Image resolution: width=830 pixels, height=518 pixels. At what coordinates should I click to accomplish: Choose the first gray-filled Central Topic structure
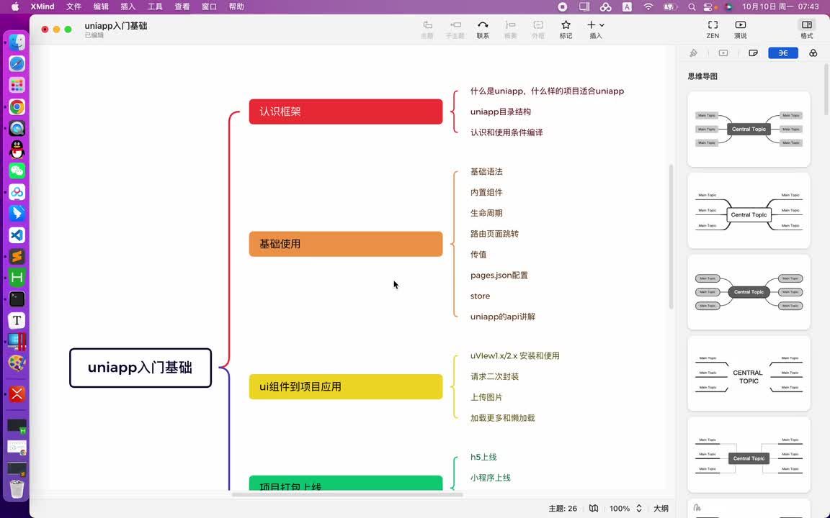click(749, 129)
